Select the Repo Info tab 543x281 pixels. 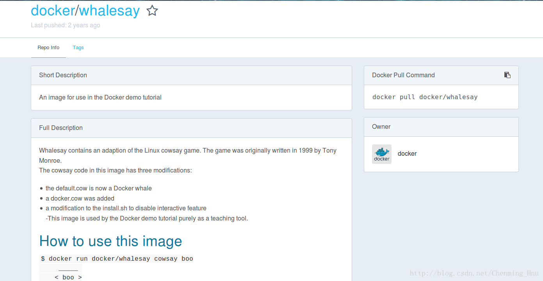point(48,48)
